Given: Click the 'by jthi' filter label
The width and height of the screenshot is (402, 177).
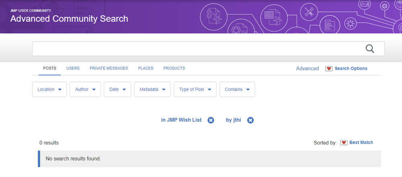Looking at the screenshot, I should click(x=233, y=120).
